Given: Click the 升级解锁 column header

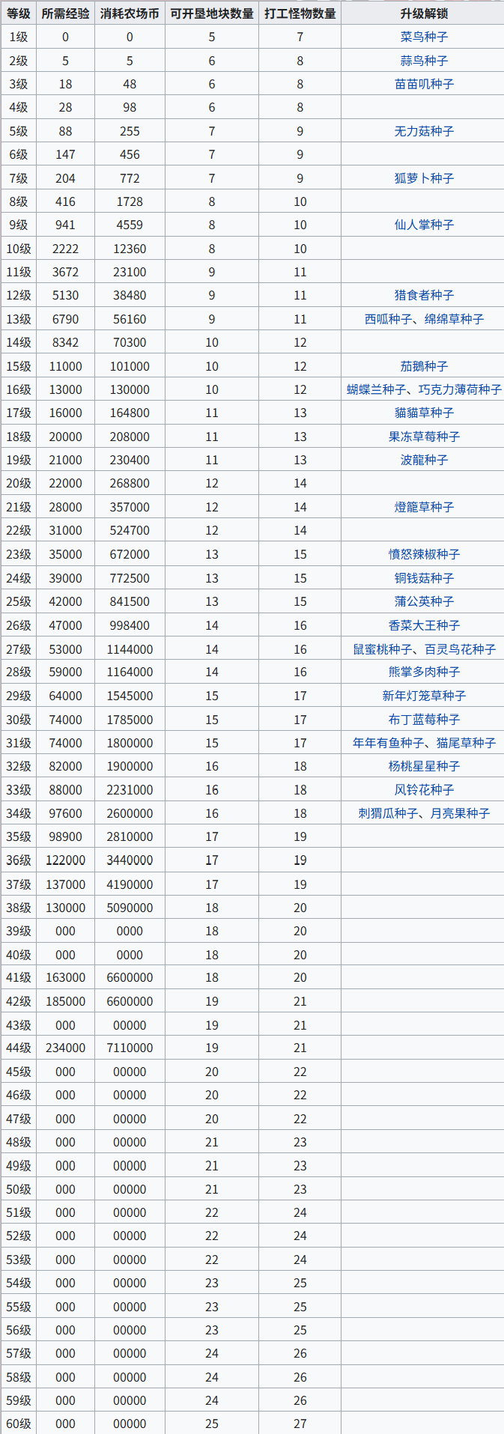Looking at the screenshot, I should coord(424,13).
